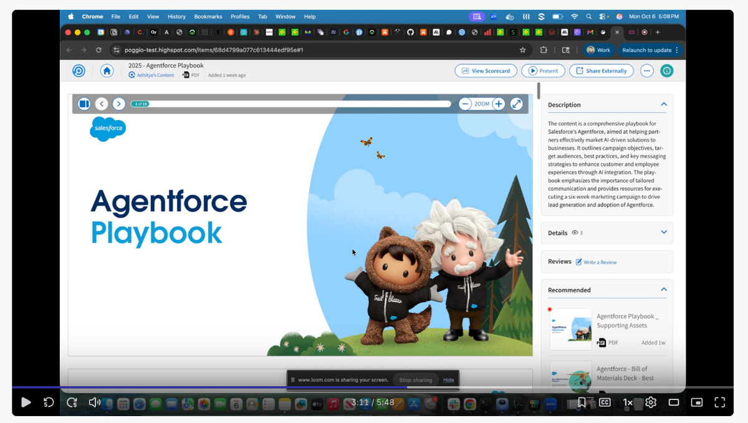Switch to theater mode
Screen dimensions: 748x423
pyautogui.click(x=674, y=402)
